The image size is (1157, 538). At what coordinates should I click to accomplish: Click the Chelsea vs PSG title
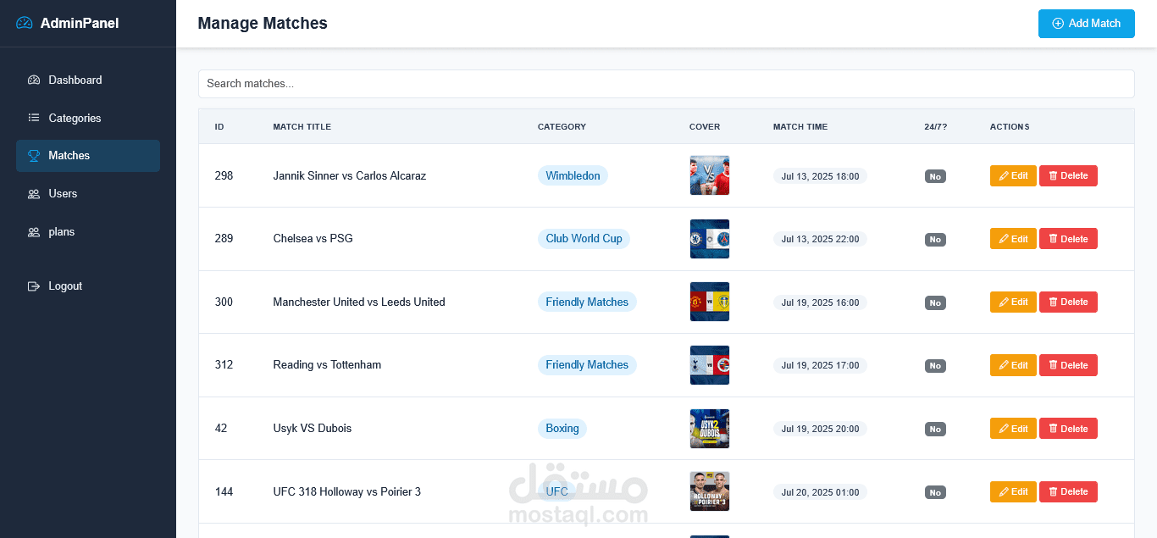coord(313,239)
